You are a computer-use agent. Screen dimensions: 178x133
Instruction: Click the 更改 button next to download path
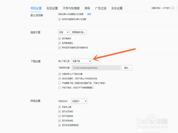[127, 68]
